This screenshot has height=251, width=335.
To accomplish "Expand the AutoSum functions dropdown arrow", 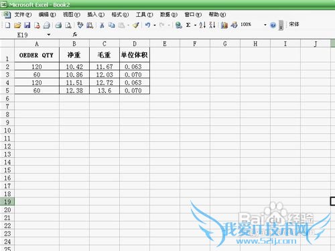I will click(195, 25).
